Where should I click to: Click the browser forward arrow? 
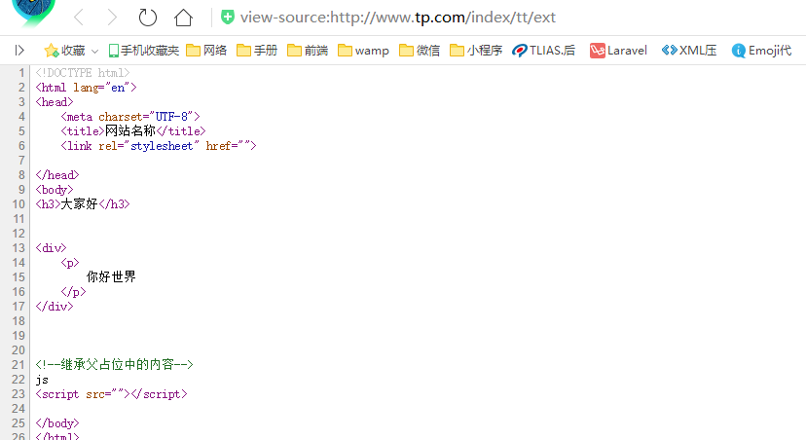[112, 18]
